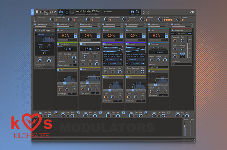
Task: Click the randomize icon next to Old Church
Action: [121, 60]
